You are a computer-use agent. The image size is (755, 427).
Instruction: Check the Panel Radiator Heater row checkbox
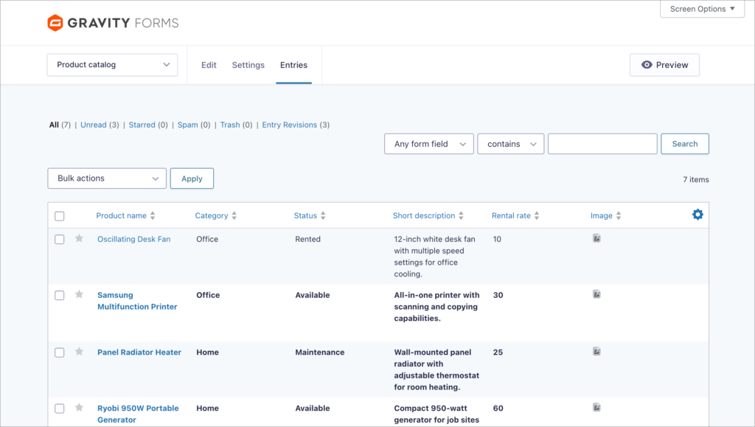tap(60, 352)
